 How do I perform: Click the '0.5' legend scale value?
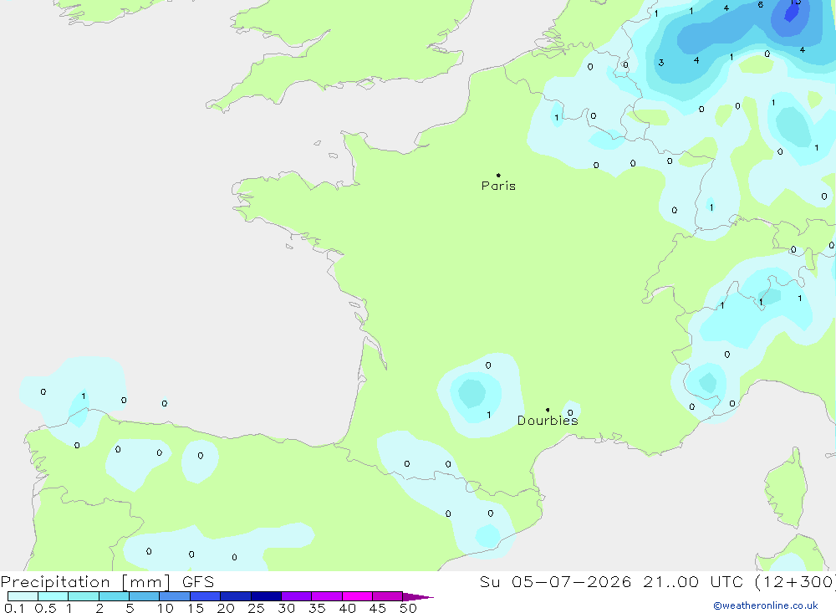pyautogui.click(x=45, y=608)
